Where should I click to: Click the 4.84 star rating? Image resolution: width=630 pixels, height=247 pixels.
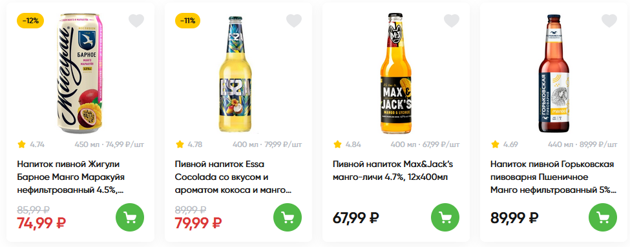tap(347, 144)
